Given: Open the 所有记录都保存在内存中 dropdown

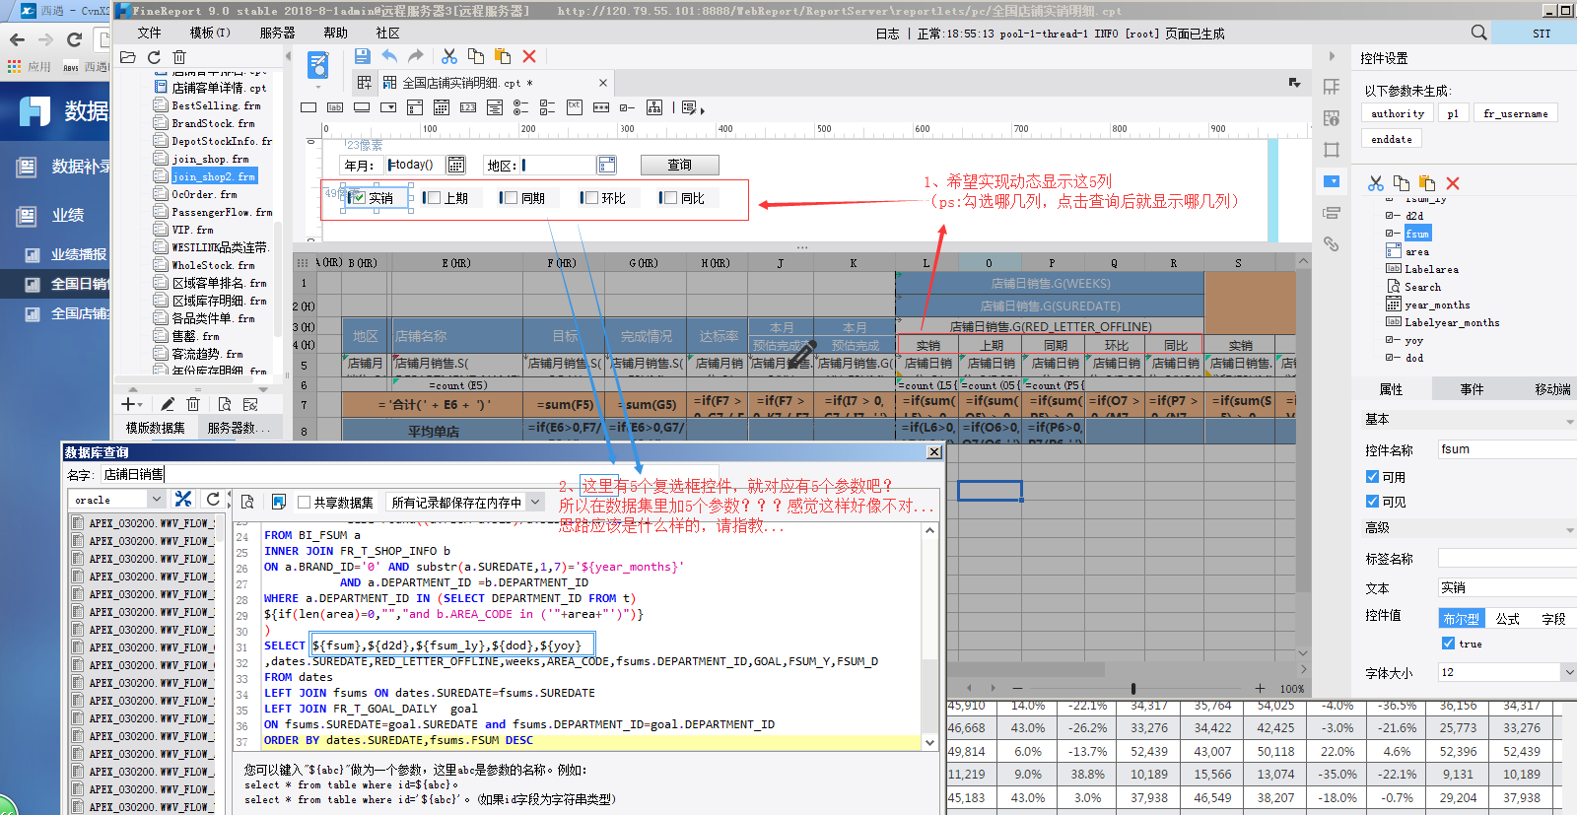Looking at the screenshot, I should (x=535, y=502).
